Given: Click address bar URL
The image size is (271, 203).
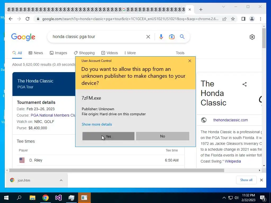Looking at the screenshot, I should 130,19.
